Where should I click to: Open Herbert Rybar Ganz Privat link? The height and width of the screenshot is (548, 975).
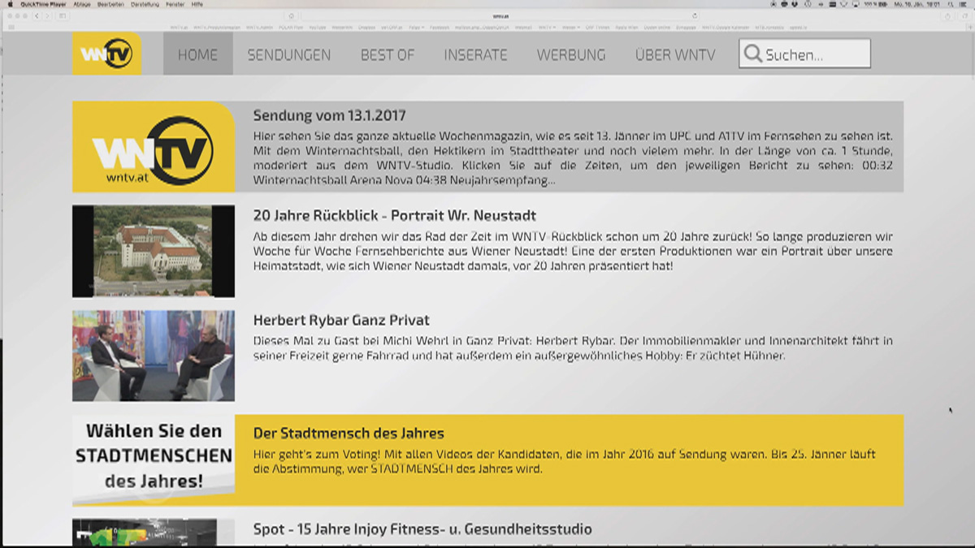(341, 320)
